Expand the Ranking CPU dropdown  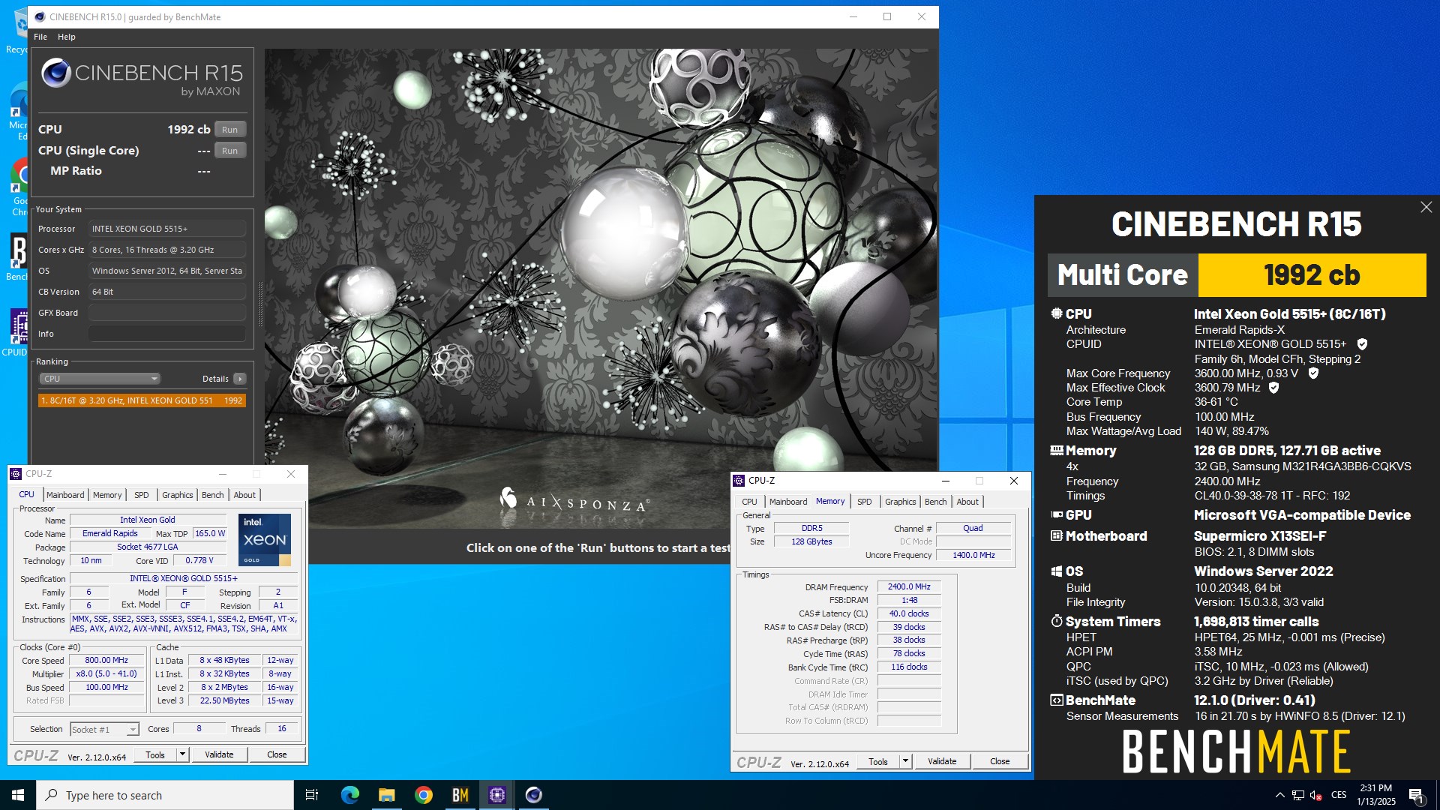(100, 379)
